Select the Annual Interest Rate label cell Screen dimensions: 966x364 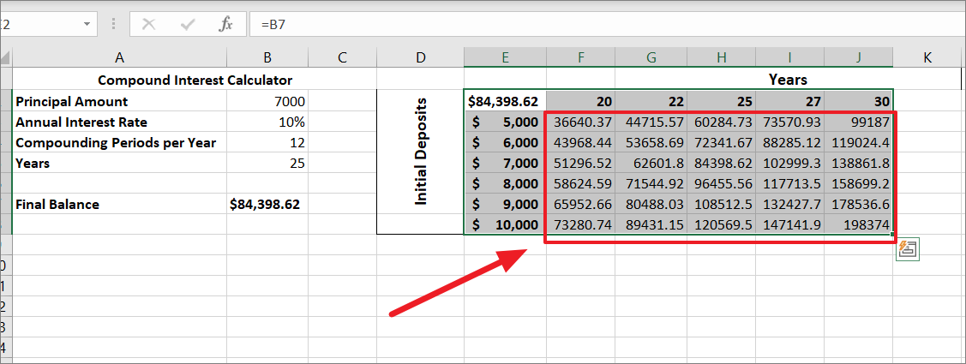coord(119,122)
